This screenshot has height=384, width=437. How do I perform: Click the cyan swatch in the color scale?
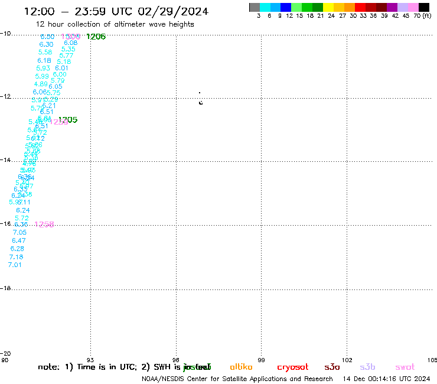coord(265,8)
